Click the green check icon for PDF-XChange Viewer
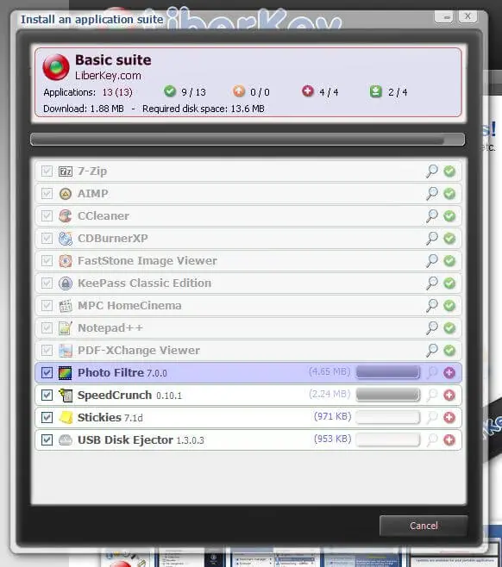This screenshot has height=567, width=502. (449, 351)
